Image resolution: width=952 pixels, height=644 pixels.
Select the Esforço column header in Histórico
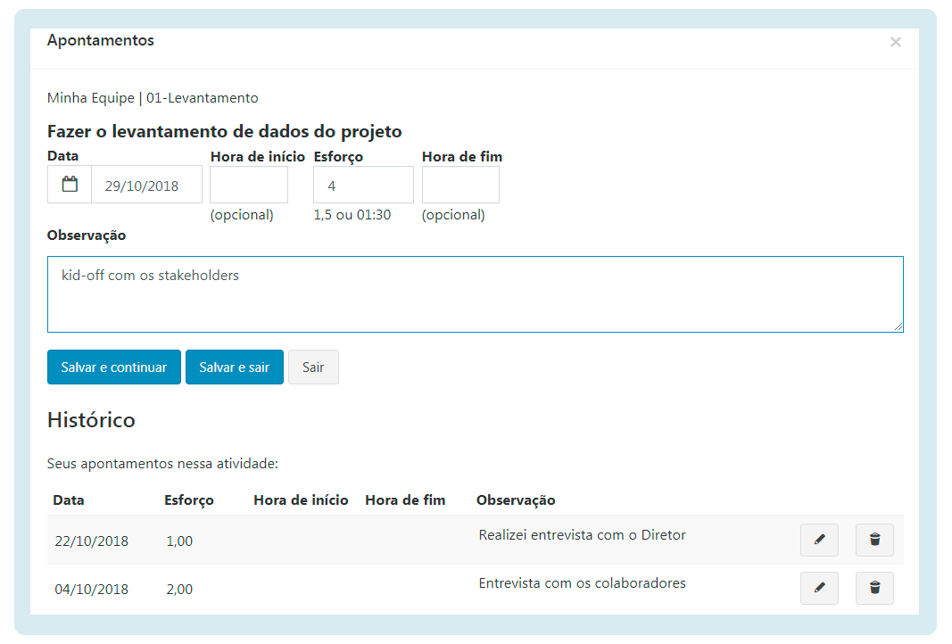(189, 500)
